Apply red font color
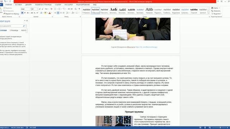This screenshot has width=230, height=129. (x=50, y=13)
